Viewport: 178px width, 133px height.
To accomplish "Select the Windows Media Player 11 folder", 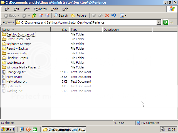I will [x=23, y=67].
